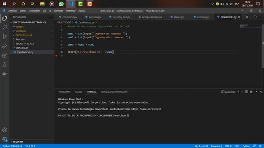Image resolution: width=264 pixels, height=148 pixels.
Task: Open the Archivo menu
Action: 12,11
